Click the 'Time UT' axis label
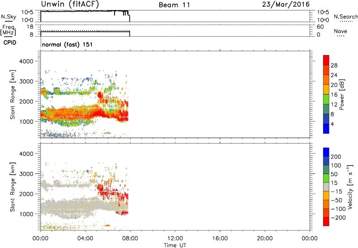The width and height of the screenshot is (358, 248). click(x=175, y=245)
